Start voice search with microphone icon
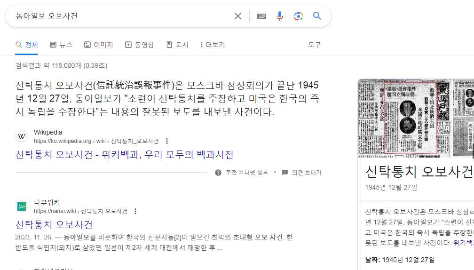The image size is (474, 270). click(x=280, y=16)
